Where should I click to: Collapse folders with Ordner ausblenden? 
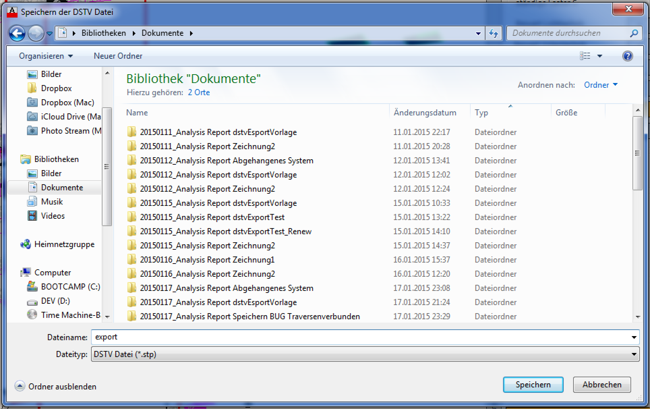[x=62, y=386]
